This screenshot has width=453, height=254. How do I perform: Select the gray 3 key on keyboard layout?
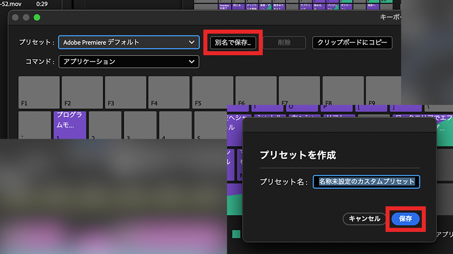140,125
